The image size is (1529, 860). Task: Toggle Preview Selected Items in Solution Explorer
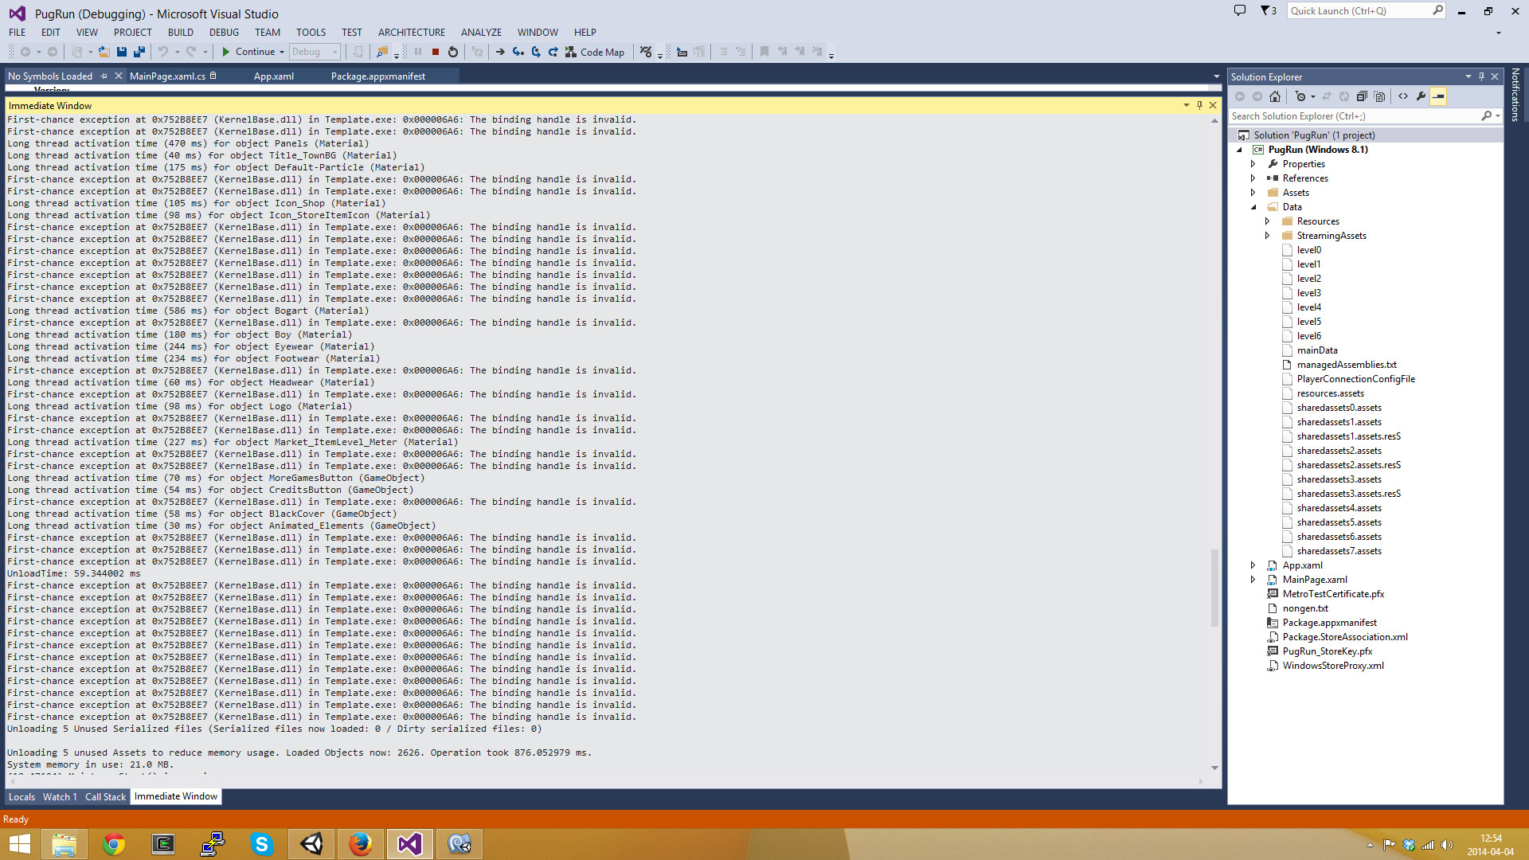click(x=1439, y=96)
